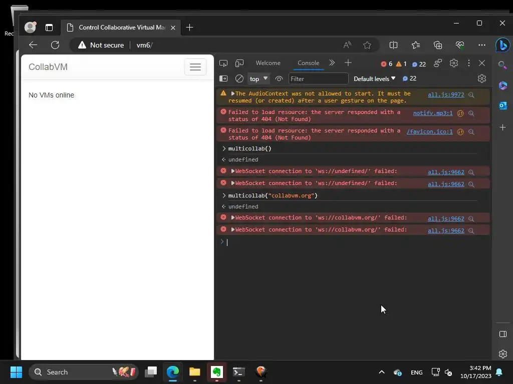Image resolution: width=513 pixels, height=384 pixels.
Task: Open the CollabVM hamburger menu
Action: 195,67
